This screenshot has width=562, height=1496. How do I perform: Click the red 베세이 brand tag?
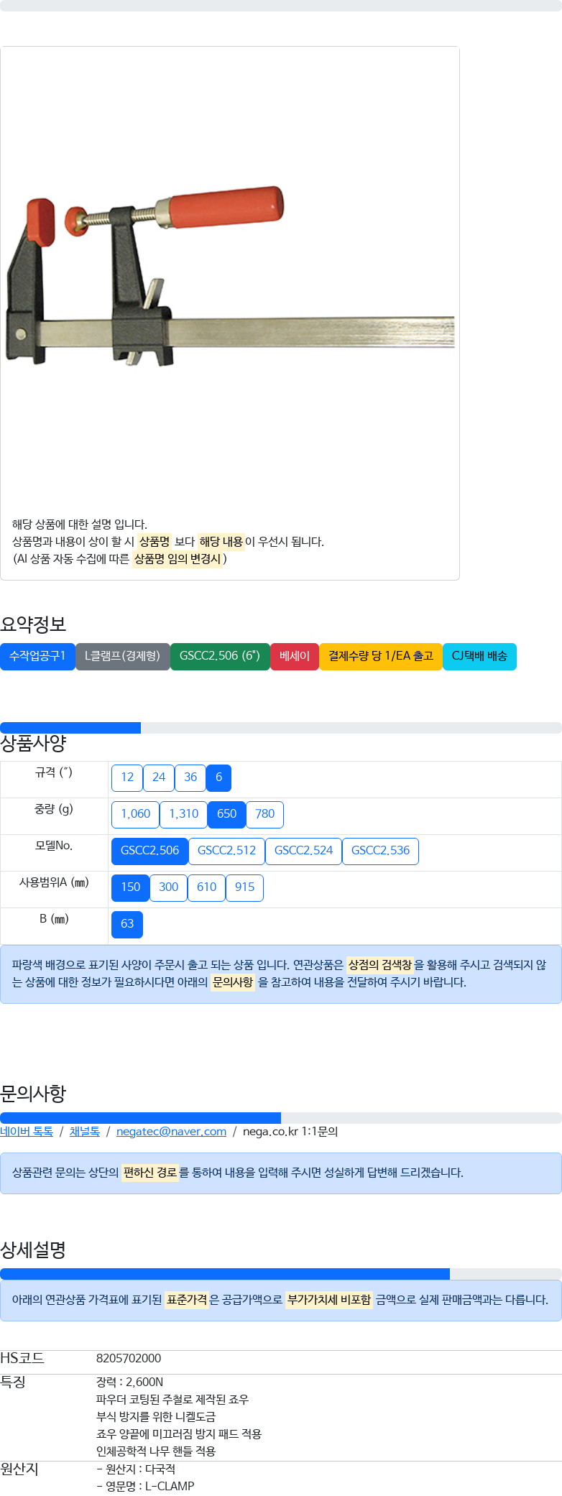[x=295, y=656]
